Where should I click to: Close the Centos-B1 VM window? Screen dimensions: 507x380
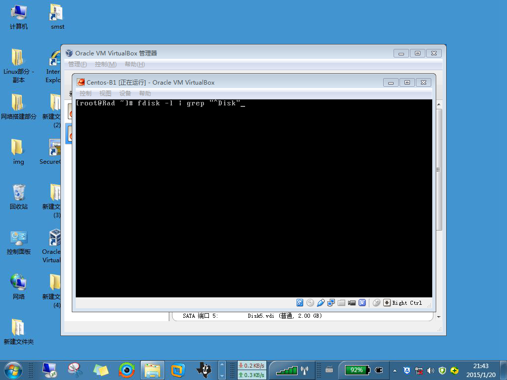coord(424,83)
